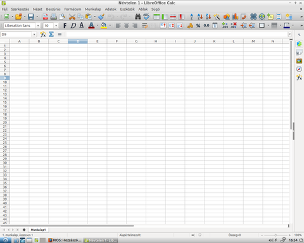
Task: Delete a decimal place
Action: tap(234, 25)
